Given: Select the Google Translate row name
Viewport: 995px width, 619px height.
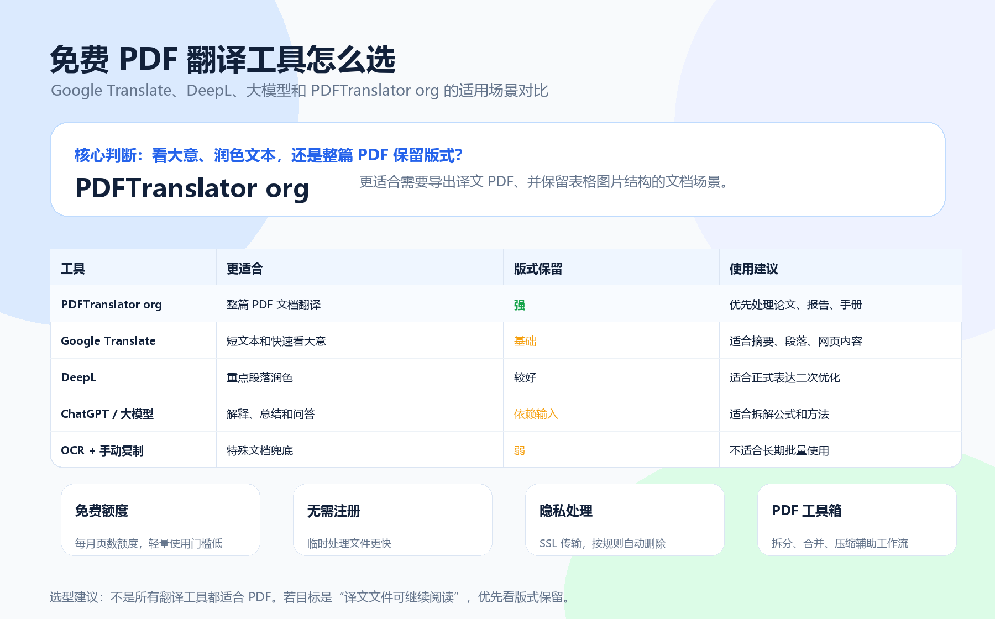Looking at the screenshot, I should (108, 341).
